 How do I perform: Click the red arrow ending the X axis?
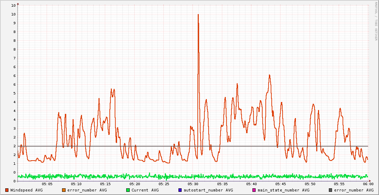370,181
